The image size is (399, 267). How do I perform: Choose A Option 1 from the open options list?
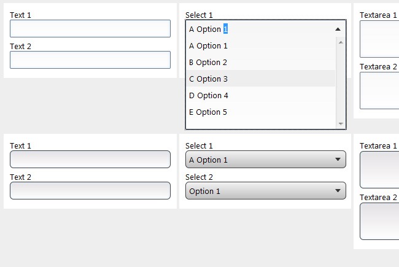click(260, 45)
